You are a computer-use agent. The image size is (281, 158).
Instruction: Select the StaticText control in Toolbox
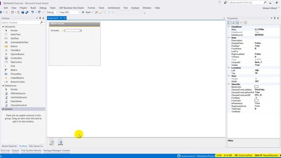click(15, 34)
